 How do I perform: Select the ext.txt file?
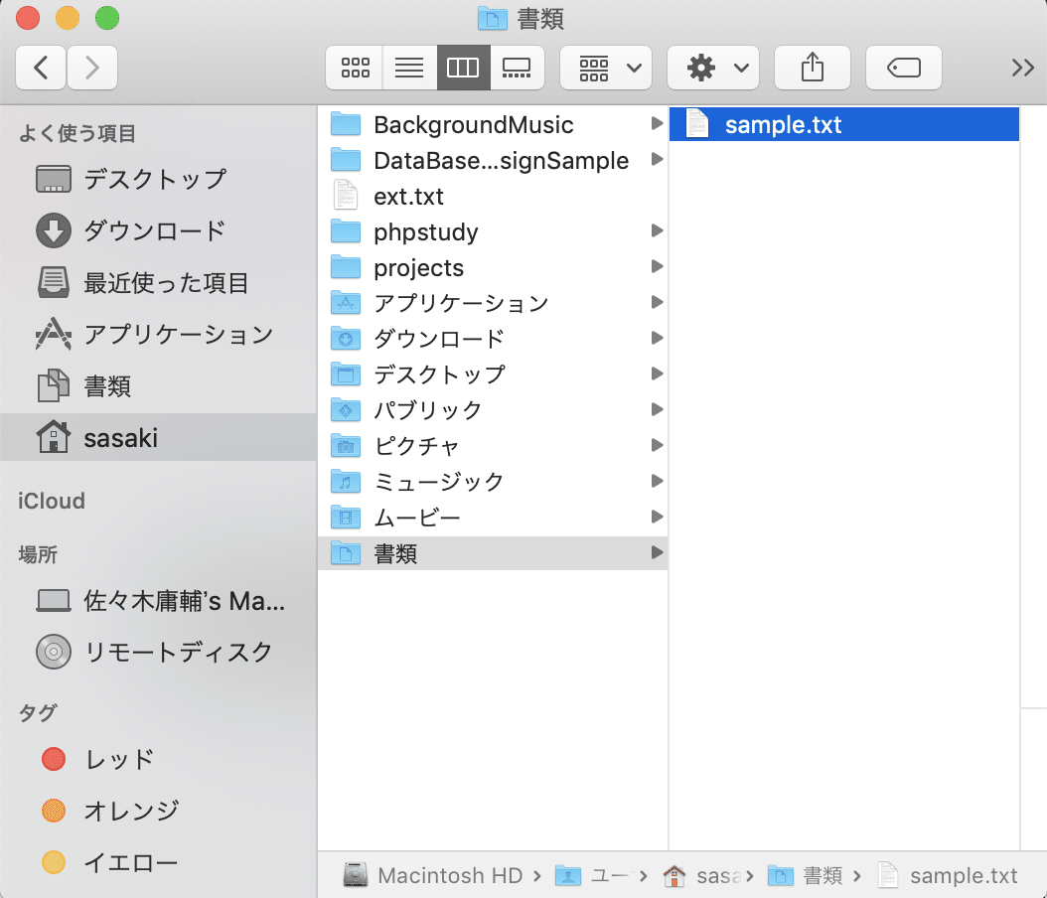coord(493,197)
